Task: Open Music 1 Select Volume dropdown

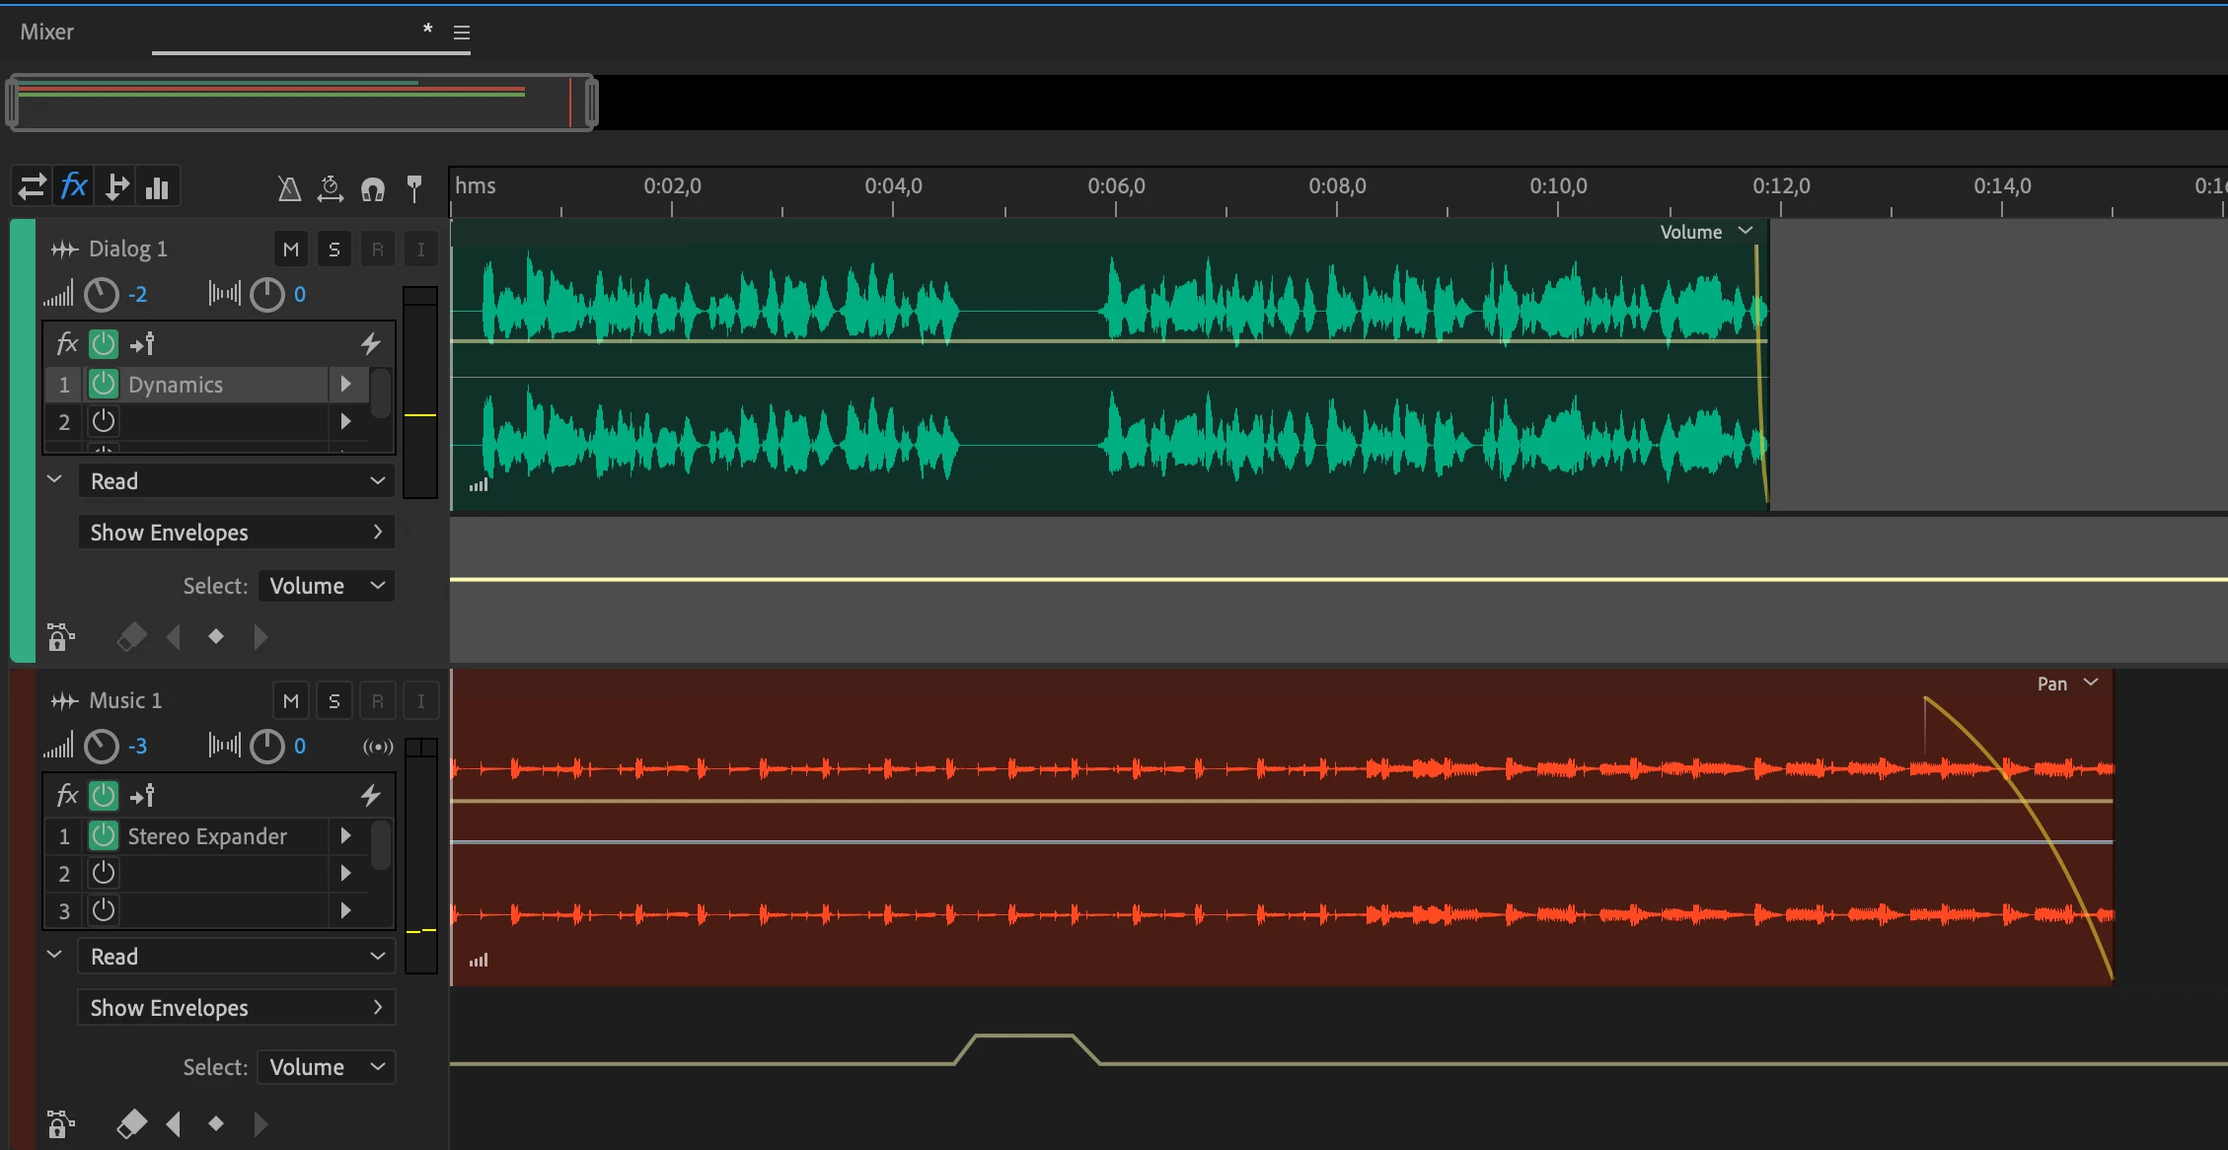Action: (x=326, y=1067)
